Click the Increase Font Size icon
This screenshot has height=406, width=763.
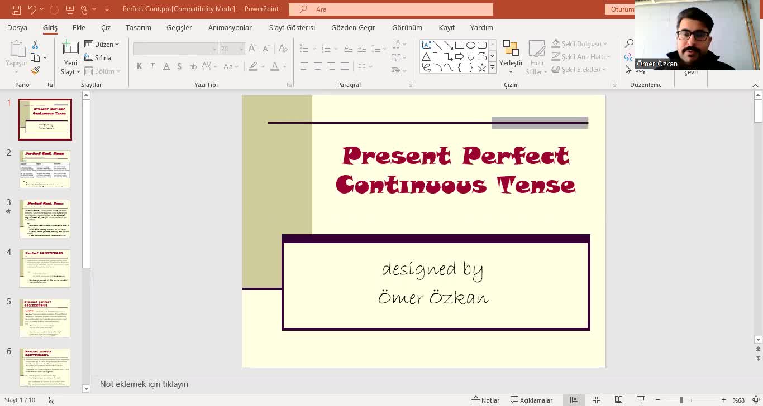pos(252,49)
